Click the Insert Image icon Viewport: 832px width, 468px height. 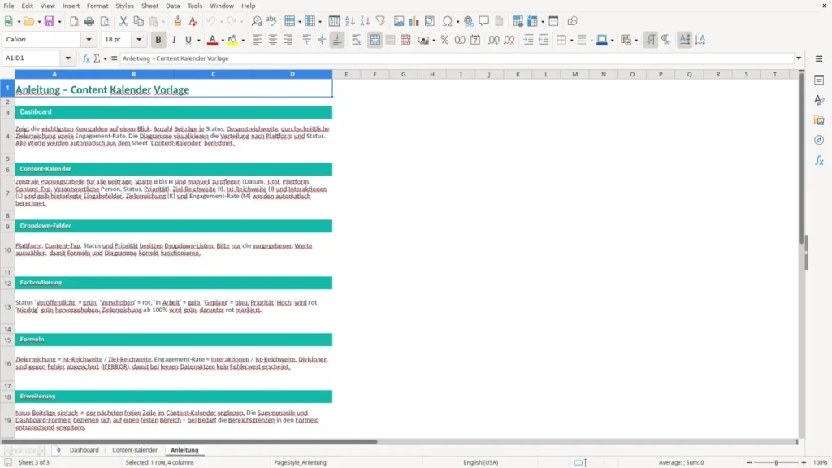(399, 21)
